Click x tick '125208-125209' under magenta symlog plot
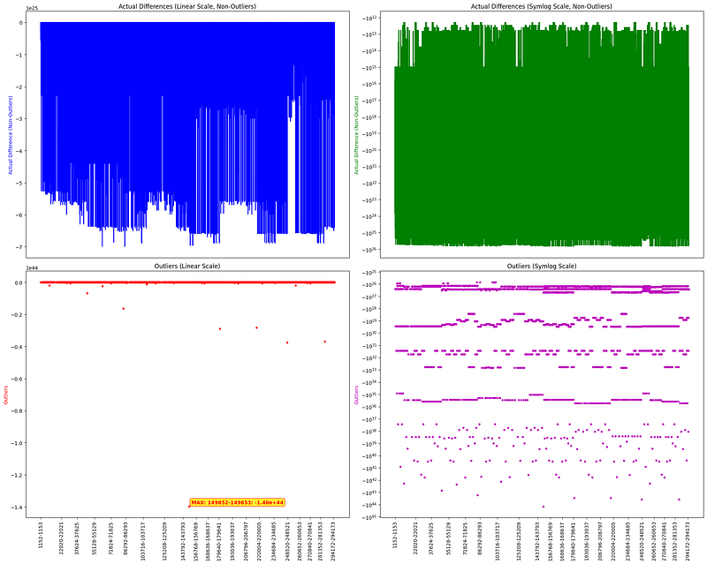The image size is (707, 564). (x=519, y=540)
